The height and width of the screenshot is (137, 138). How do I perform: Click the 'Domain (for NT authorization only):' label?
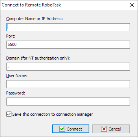[x=38, y=58]
